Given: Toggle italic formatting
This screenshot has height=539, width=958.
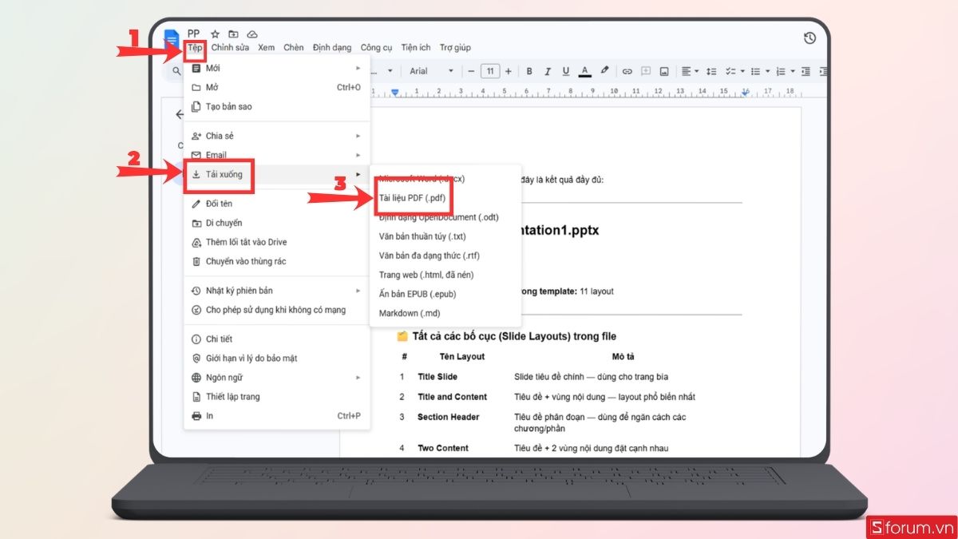Looking at the screenshot, I should click(x=548, y=70).
